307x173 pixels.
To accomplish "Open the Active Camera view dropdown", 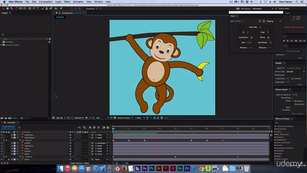I will (125, 118).
